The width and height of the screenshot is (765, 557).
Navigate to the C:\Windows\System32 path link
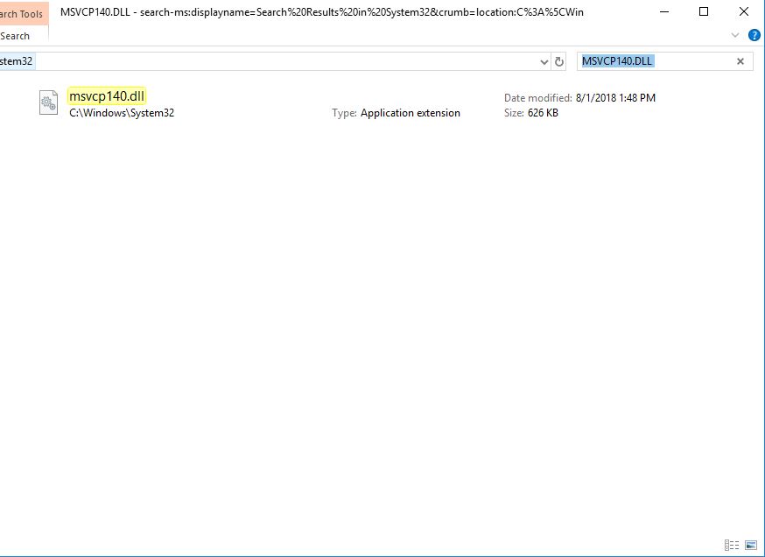coord(123,113)
